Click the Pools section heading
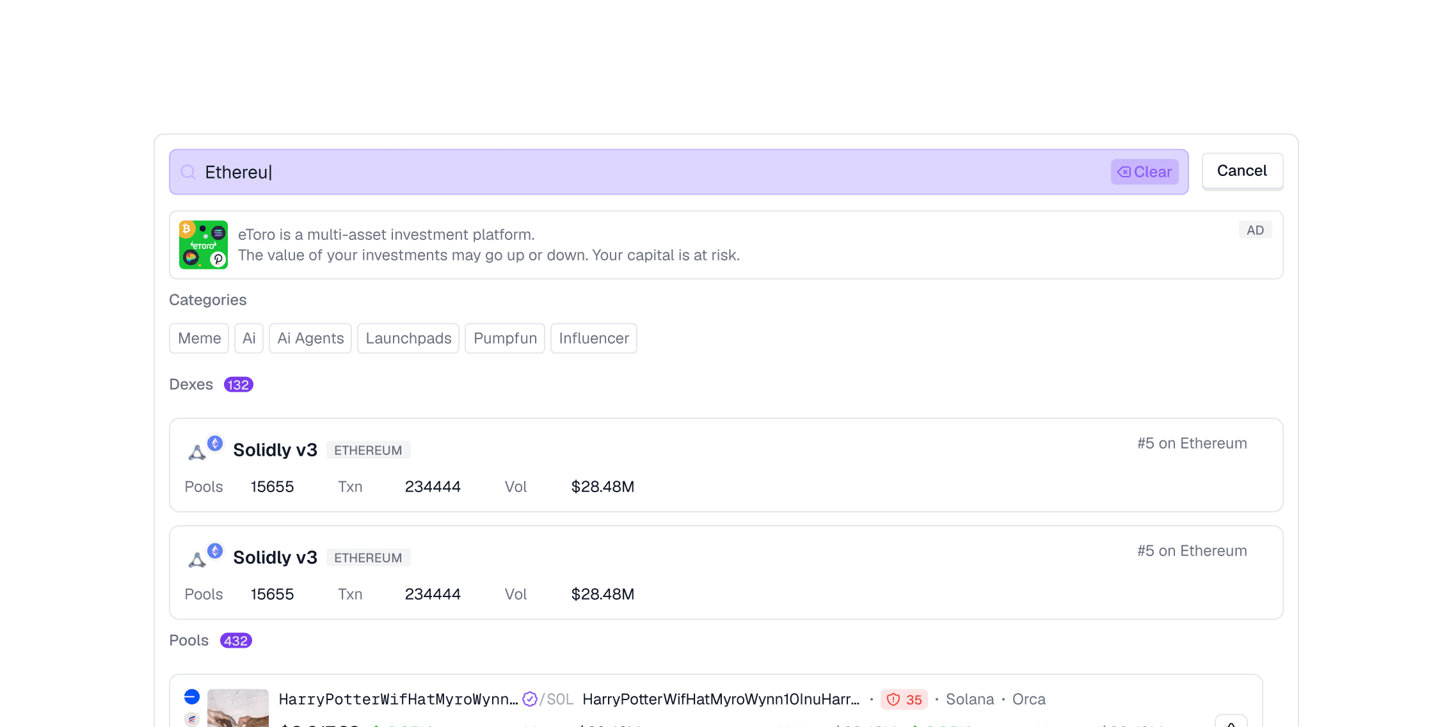This screenshot has width=1454, height=727. [x=189, y=641]
